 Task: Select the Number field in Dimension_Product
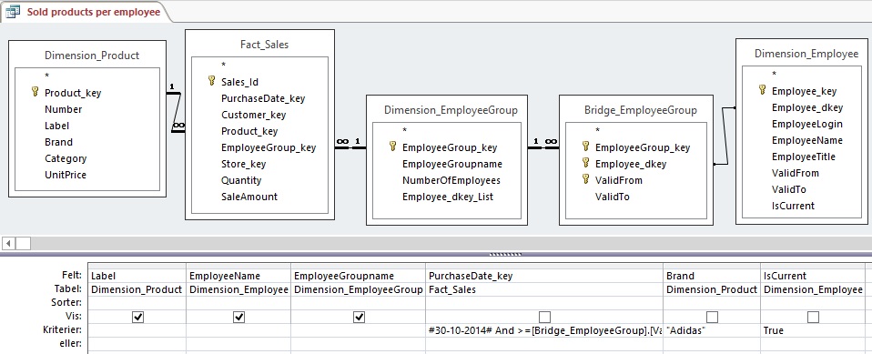click(x=64, y=109)
